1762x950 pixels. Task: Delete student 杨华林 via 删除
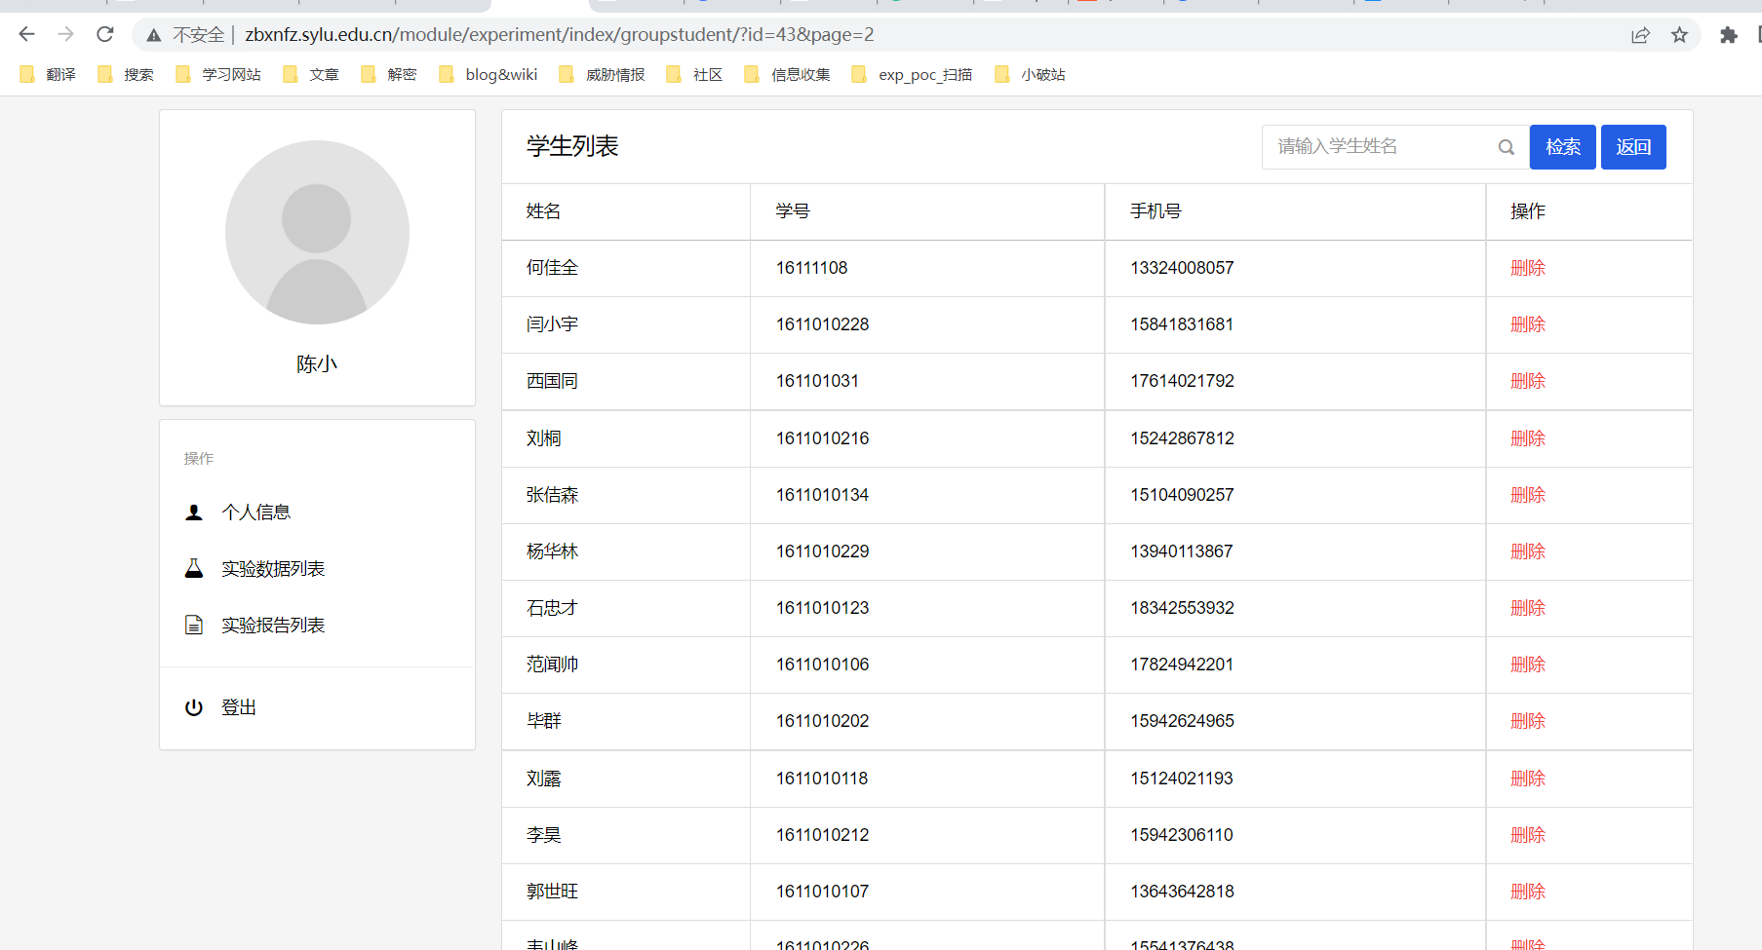[1528, 551]
